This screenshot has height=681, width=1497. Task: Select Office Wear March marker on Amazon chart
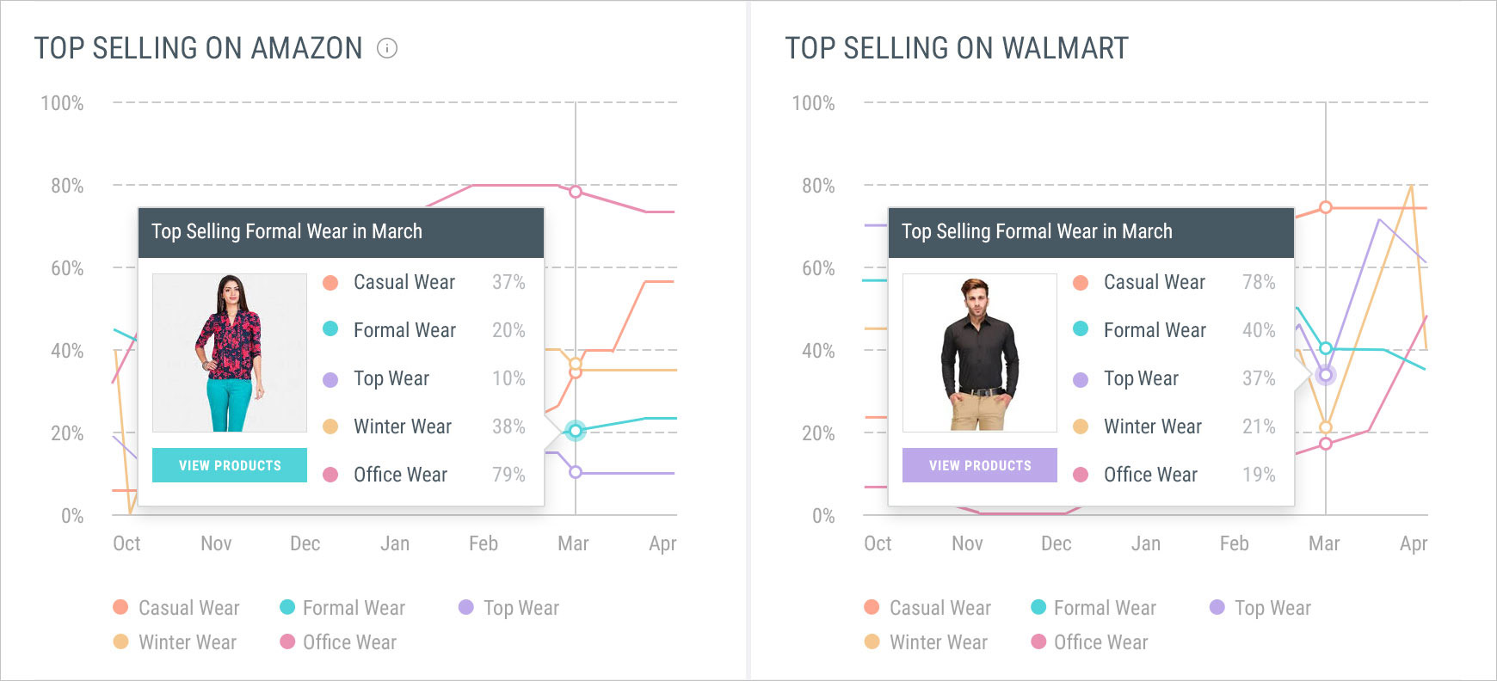pyautogui.click(x=576, y=192)
